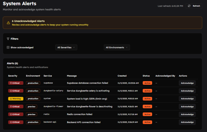
Task: Click the Service column header
Action: point(48,76)
